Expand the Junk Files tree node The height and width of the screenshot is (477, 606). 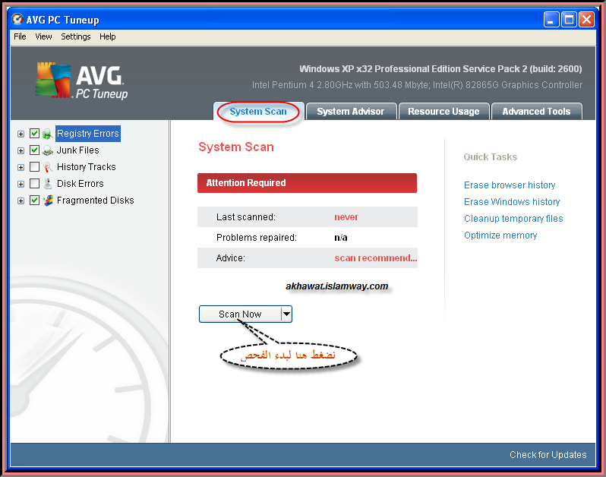coord(21,150)
